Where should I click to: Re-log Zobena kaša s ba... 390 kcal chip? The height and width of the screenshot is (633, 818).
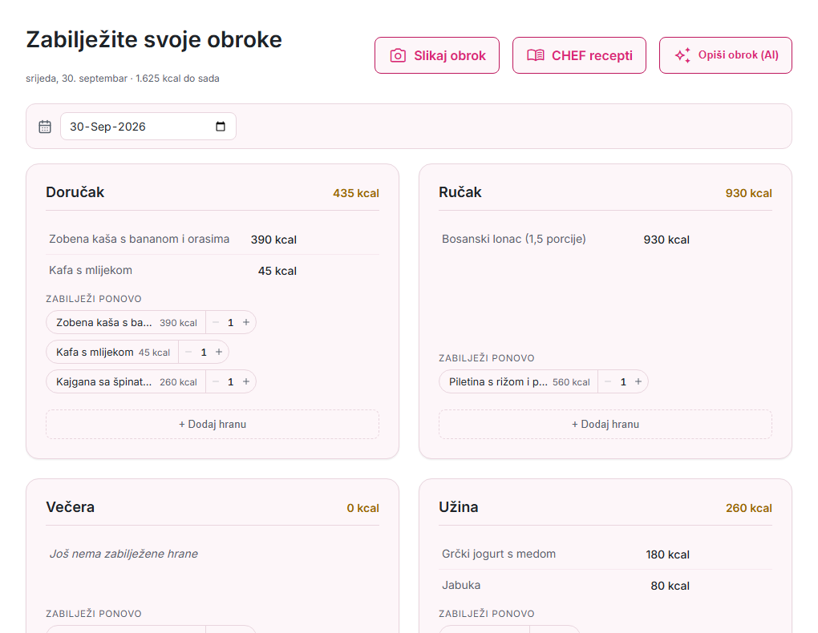pyautogui.click(x=126, y=322)
